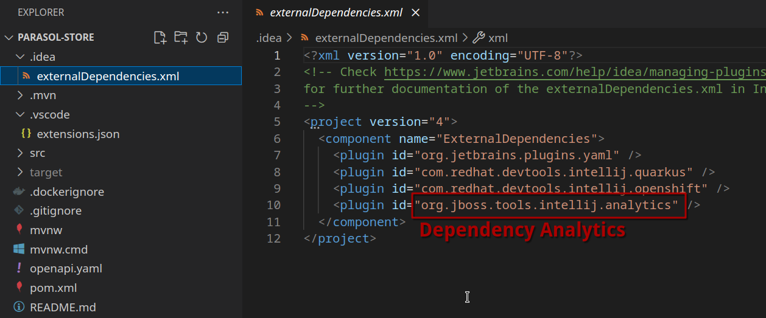
Task: Click the New File icon in Explorer
Action: 160,38
